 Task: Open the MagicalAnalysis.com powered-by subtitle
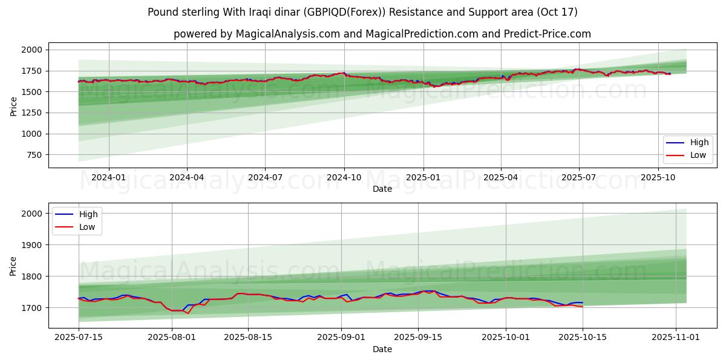tap(382, 34)
